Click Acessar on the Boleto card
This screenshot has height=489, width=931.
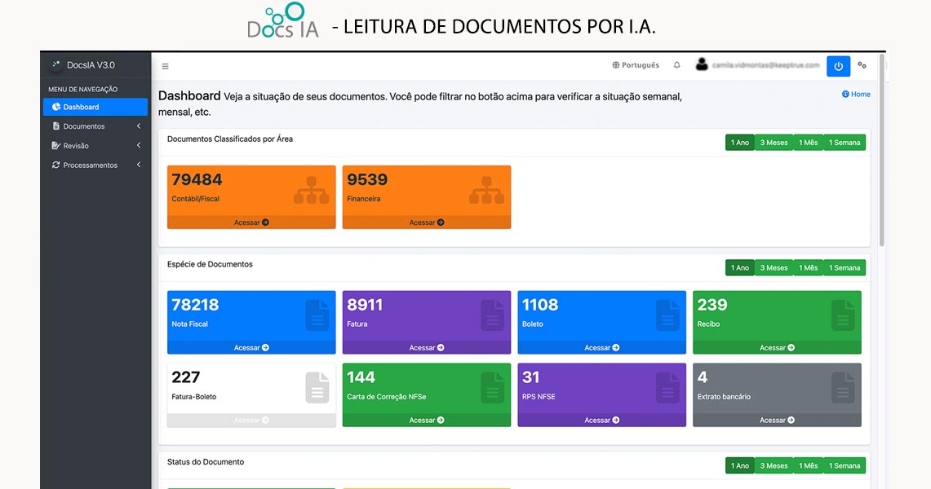click(601, 348)
